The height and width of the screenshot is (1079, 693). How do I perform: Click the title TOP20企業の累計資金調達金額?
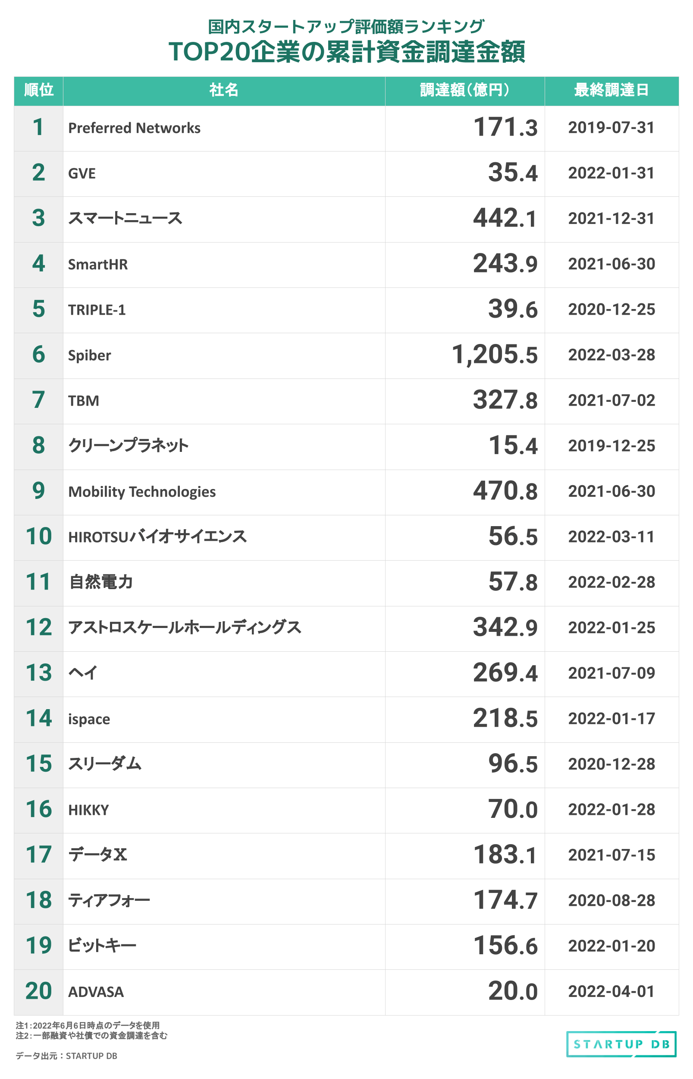347,51
